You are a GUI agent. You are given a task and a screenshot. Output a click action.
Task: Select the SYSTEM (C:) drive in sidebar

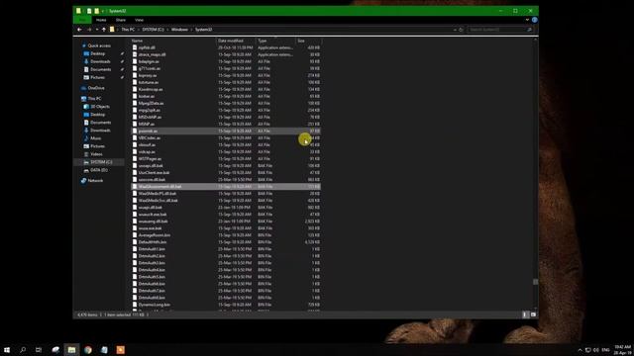coord(101,162)
